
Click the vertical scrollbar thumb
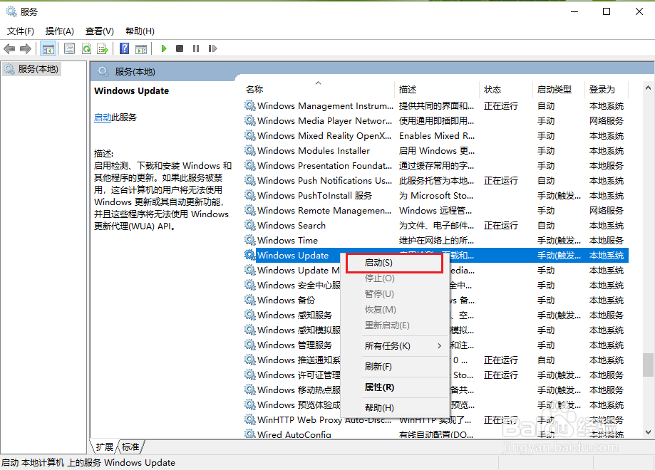(648, 365)
